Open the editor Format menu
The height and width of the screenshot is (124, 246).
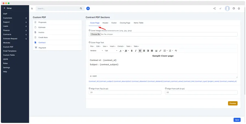[x=121, y=46]
